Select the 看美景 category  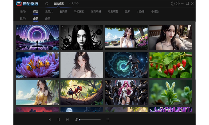coord(63,12)
